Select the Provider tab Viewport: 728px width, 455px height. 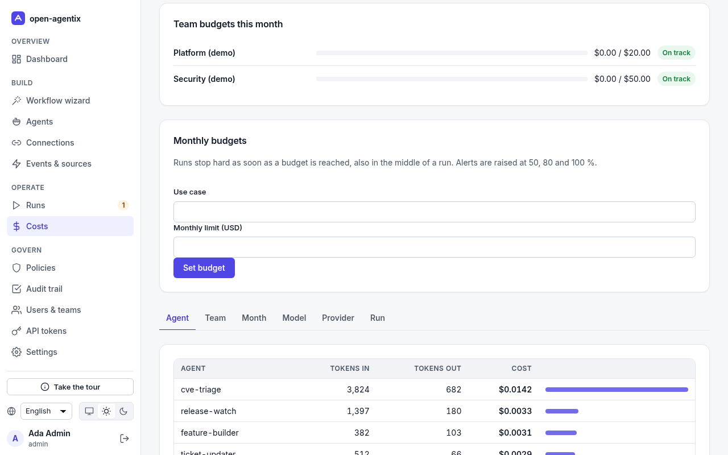[338, 318]
